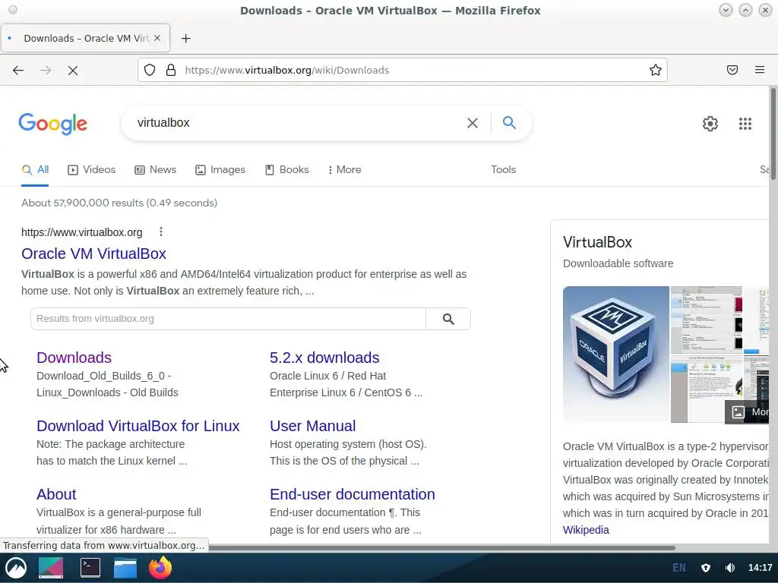
Task: Click https://www.virtualbox.org result URL
Action: [82, 232]
